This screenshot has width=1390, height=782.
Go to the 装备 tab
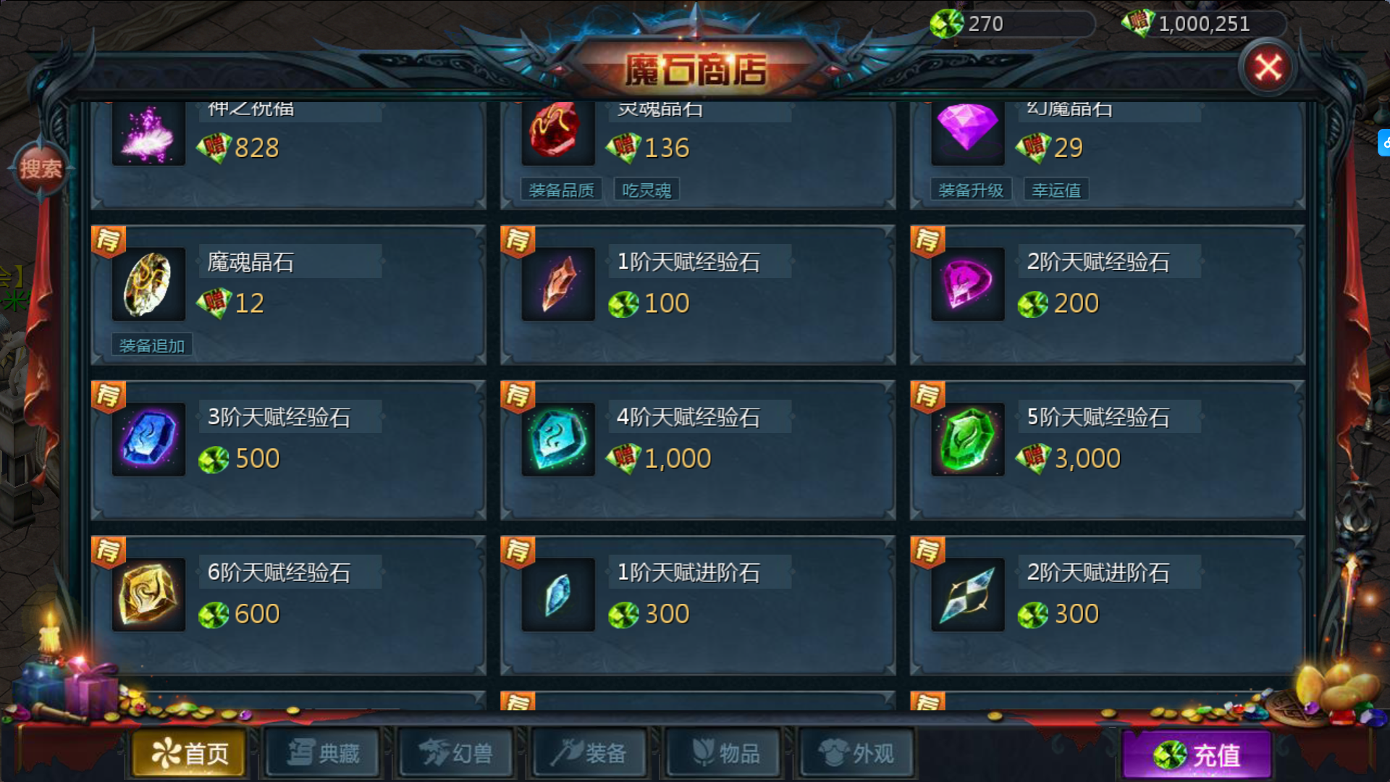(589, 754)
